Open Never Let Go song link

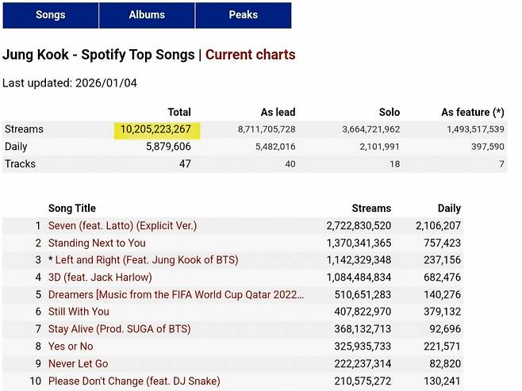pyautogui.click(x=78, y=364)
